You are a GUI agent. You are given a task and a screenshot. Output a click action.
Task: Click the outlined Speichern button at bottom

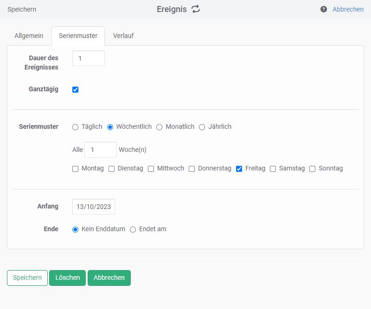click(27, 278)
